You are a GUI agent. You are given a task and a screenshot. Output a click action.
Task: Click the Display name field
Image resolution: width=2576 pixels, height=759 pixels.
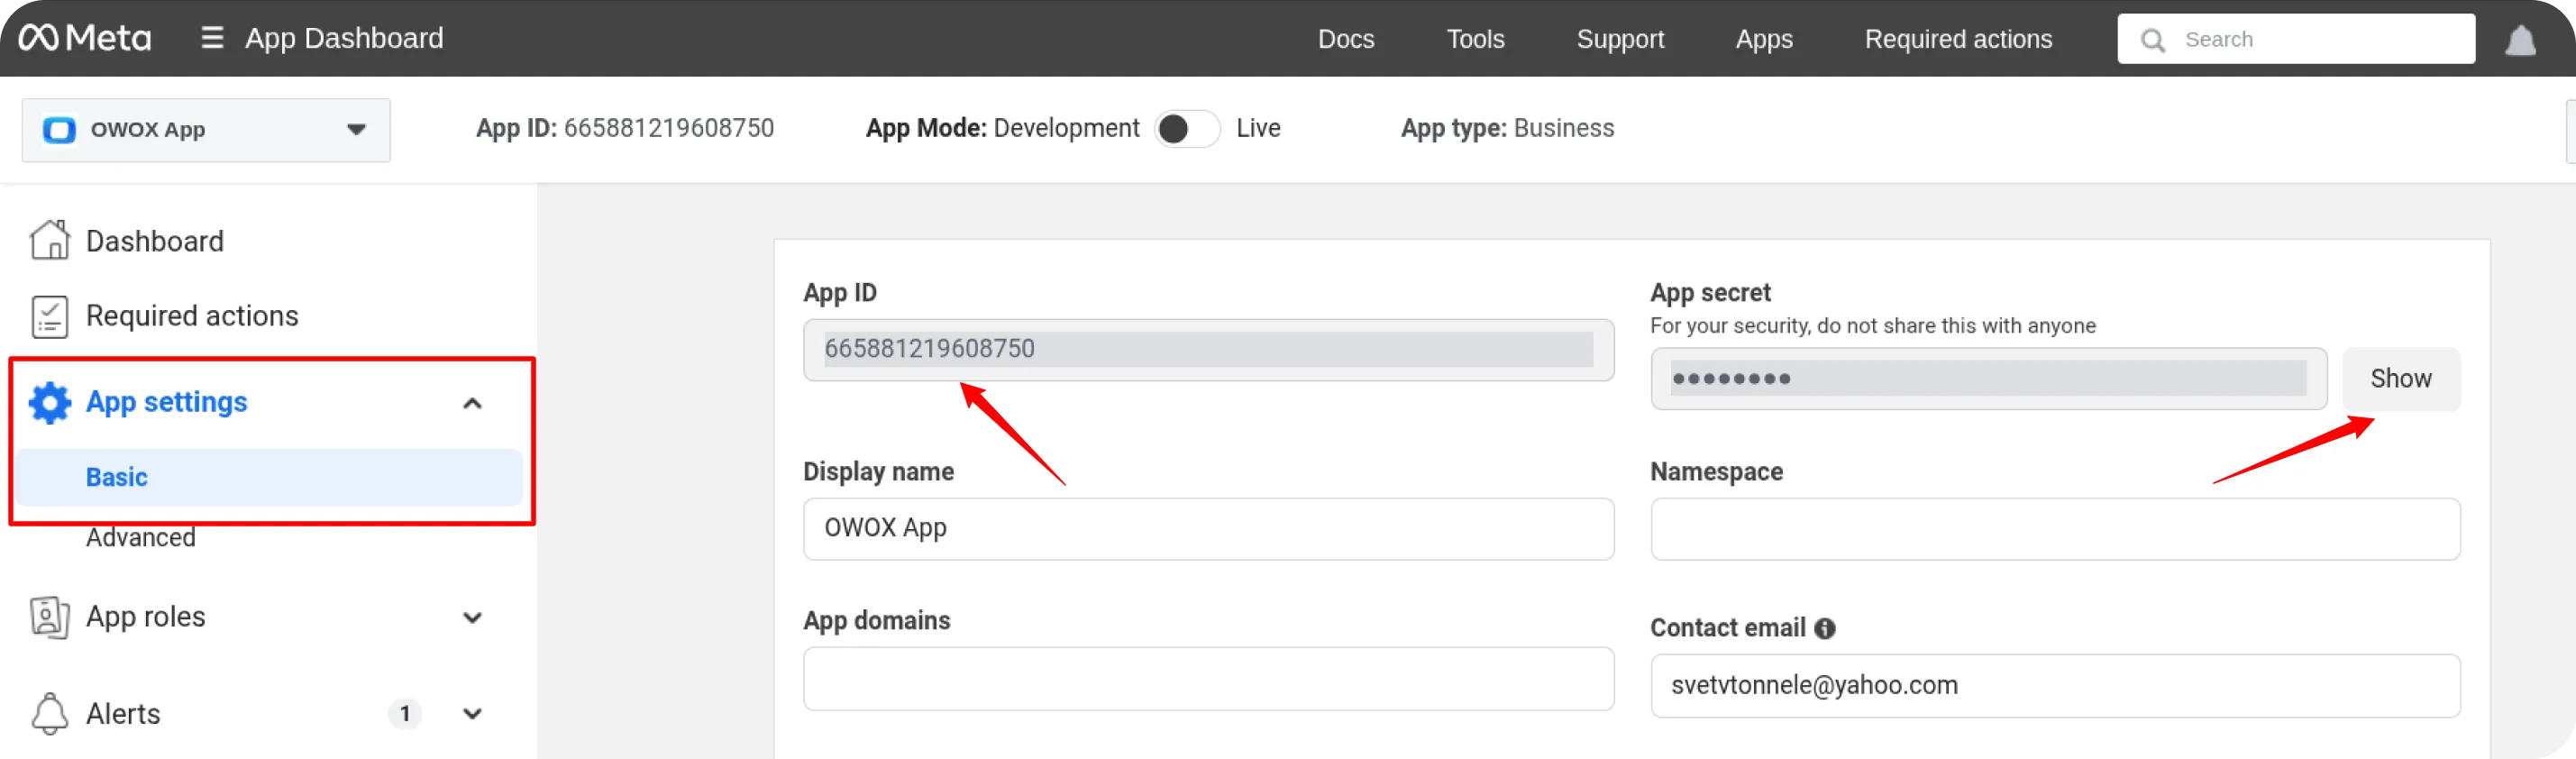coord(1208,529)
